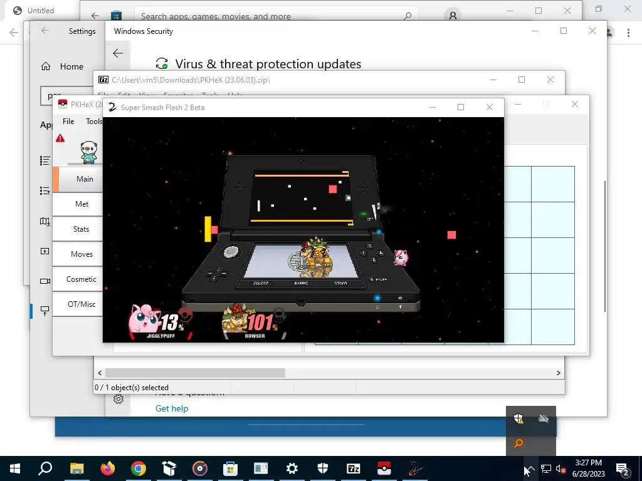The height and width of the screenshot is (481, 642).
Task: Click the Untitled tab in Chrome
Action: tap(40, 10)
